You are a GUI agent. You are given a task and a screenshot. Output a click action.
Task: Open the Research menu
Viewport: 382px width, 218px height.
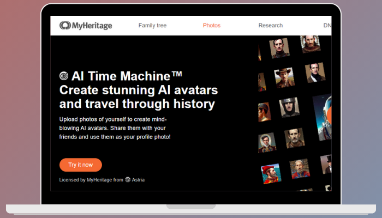pyautogui.click(x=271, y=26)
